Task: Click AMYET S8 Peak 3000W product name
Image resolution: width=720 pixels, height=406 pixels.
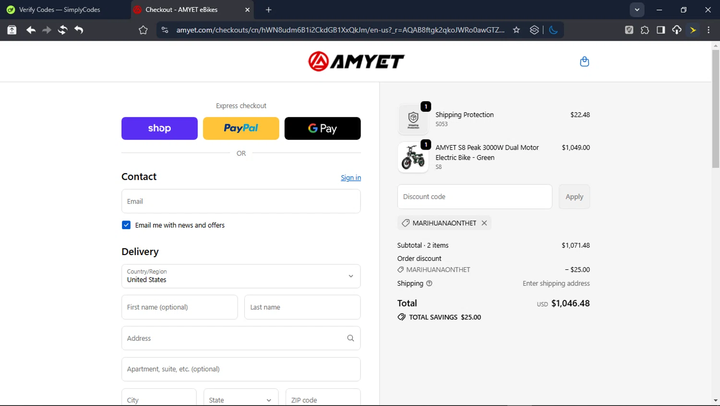Action: click(487, 152)
